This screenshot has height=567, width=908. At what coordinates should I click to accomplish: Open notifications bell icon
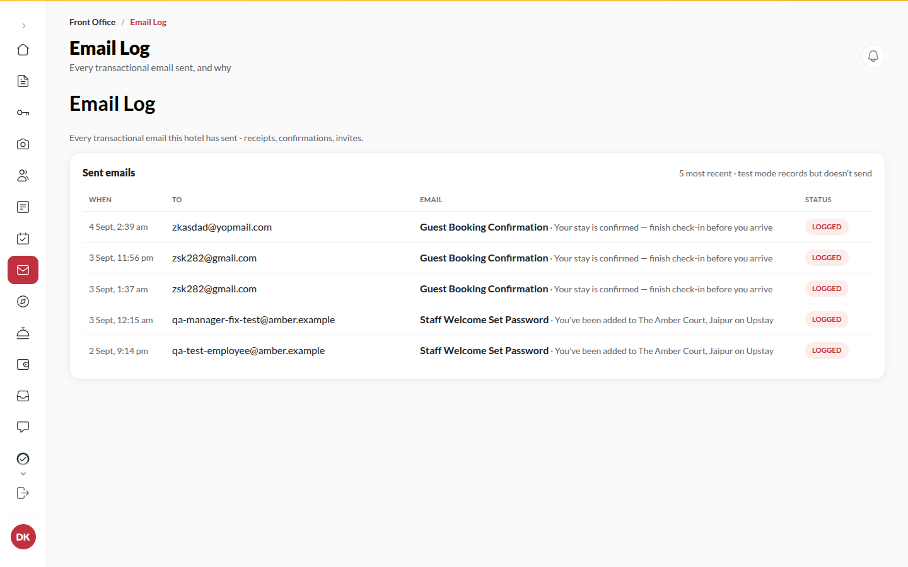(873, 56)
